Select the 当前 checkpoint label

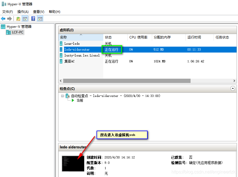80,100
